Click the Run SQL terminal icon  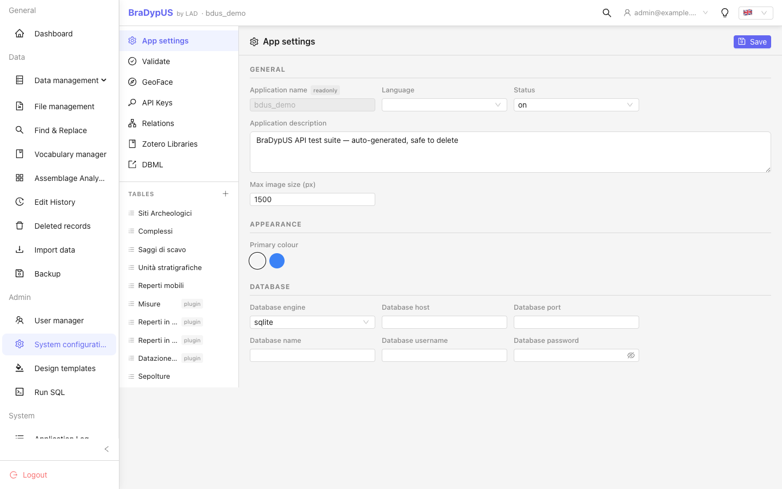pyautogui.click(x=20, y=392)
